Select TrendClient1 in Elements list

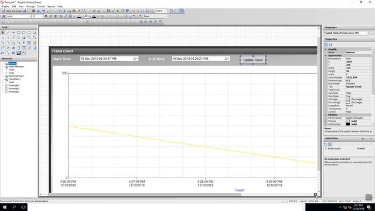click(x=15, y=79)
